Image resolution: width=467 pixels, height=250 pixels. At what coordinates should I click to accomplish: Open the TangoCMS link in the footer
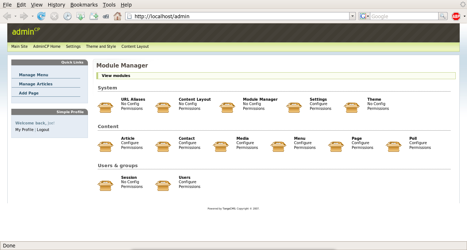pyautogui.click(x=229, y=209)
